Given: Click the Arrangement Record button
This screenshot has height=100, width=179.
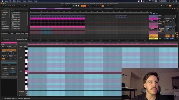Looking at the screenshot, I should pyautogui.click(x=78, y=6).
